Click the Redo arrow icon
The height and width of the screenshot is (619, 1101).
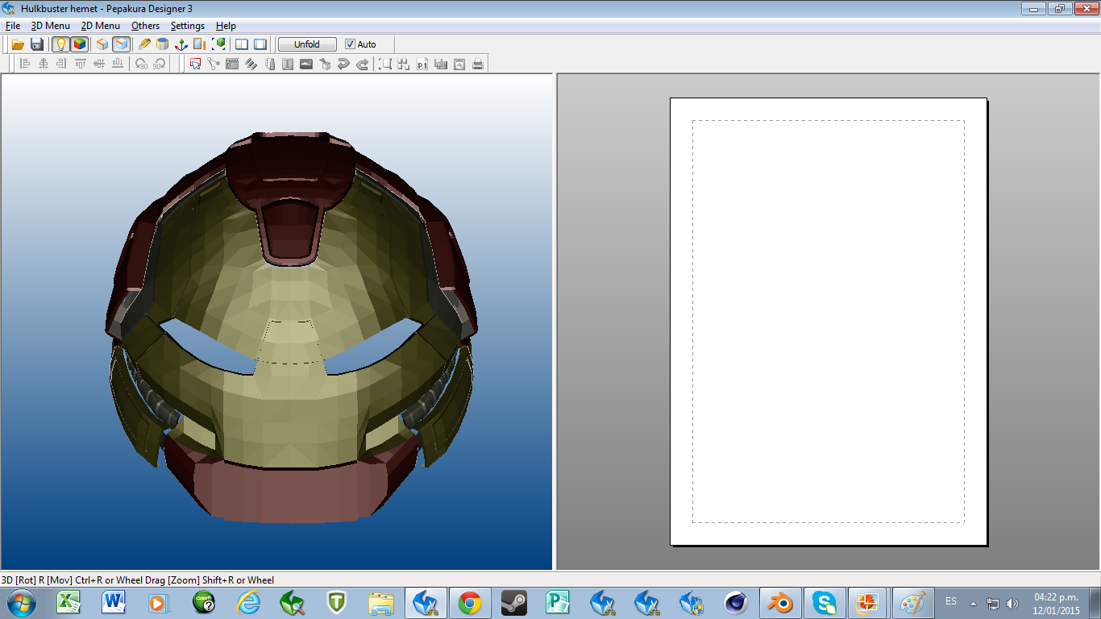(x=362, y=64)
